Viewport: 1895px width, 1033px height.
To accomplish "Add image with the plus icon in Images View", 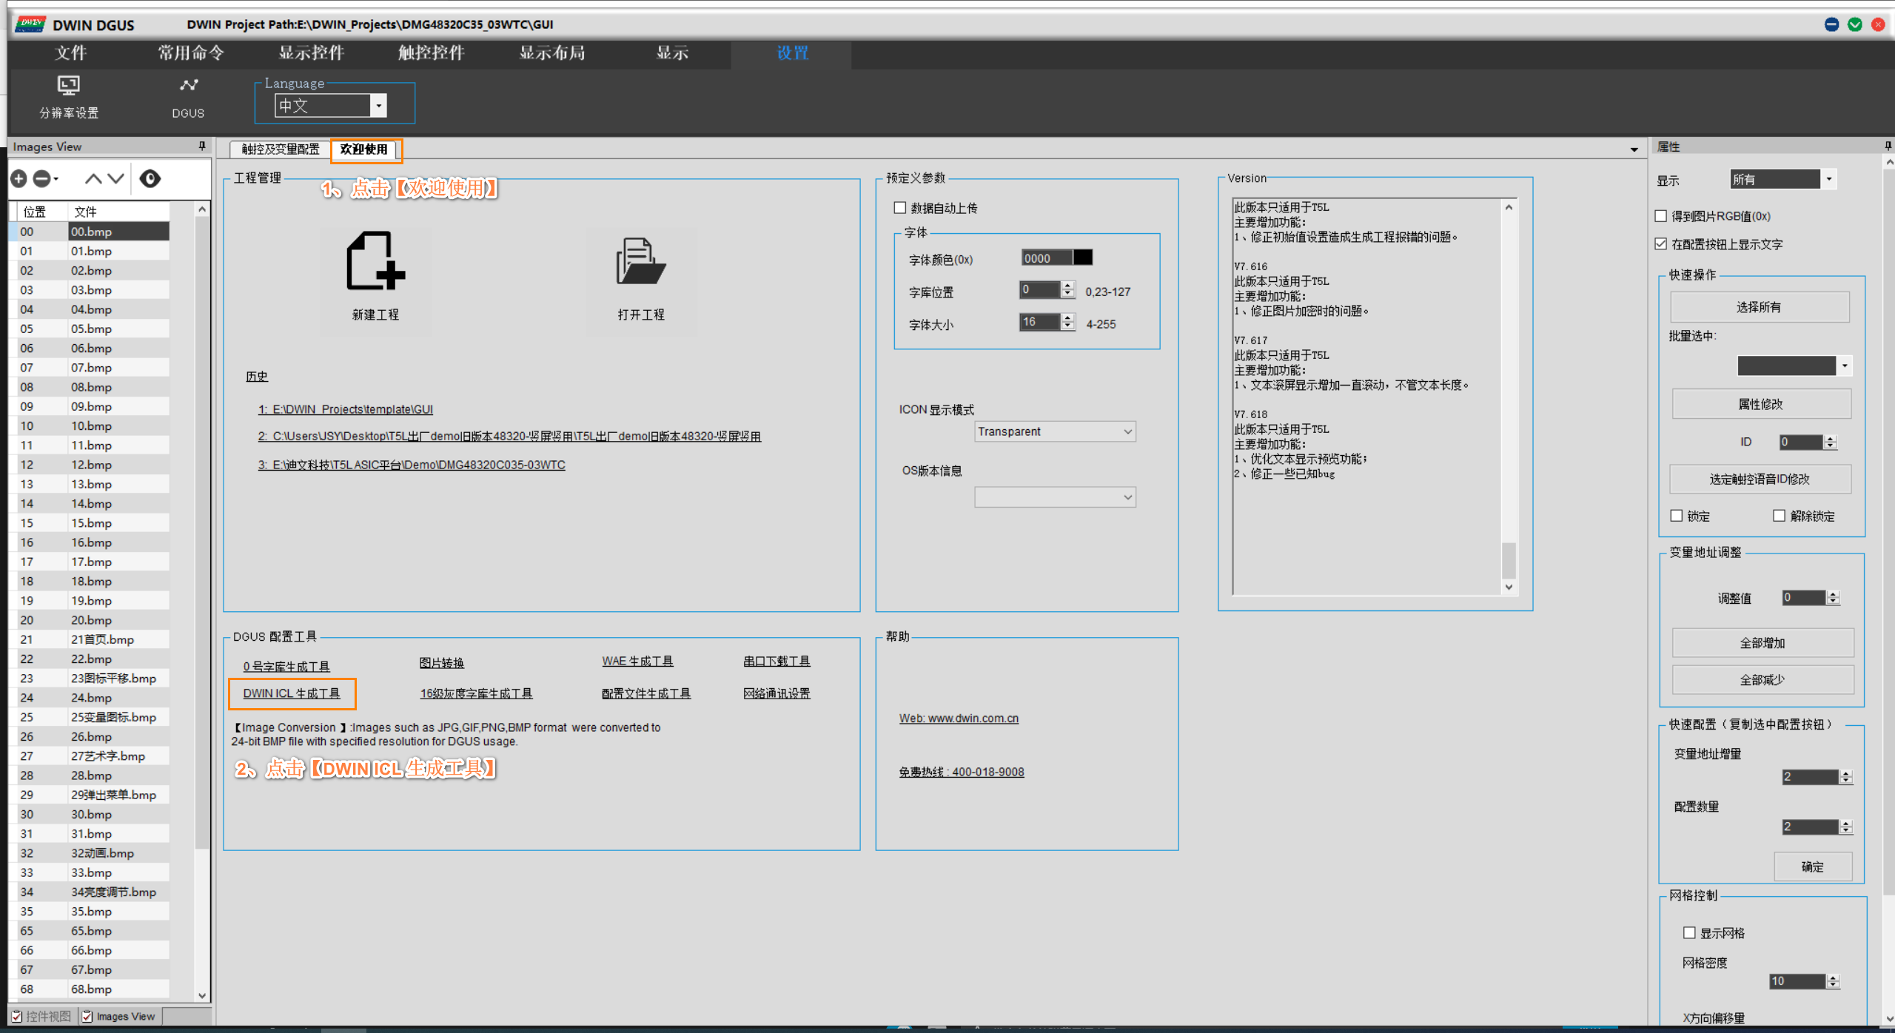I will coord(19,178).
